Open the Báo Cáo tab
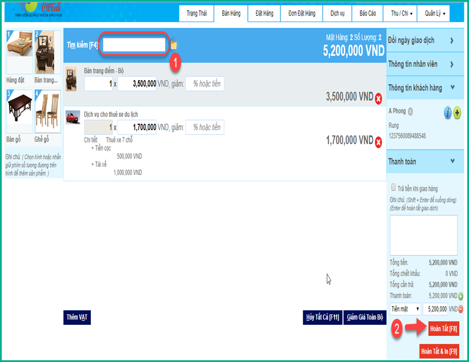Screen dimensions: 469x362 point(368,13)
